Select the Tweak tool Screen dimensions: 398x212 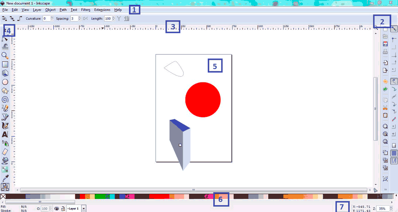tap(5, 47)
